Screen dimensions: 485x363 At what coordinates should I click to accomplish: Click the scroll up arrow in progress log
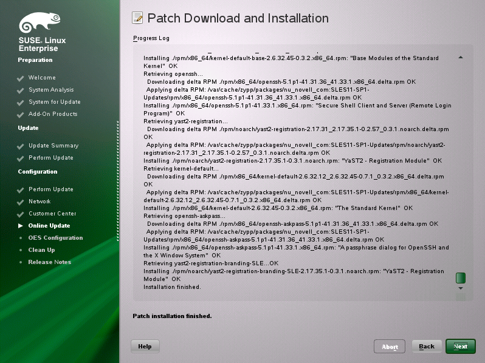pos(461,58)
